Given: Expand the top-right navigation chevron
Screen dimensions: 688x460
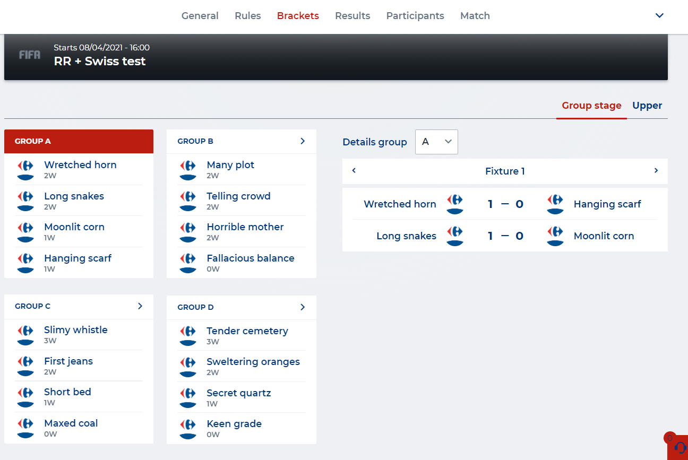Looking at the screenshot, I should (659, 16).
